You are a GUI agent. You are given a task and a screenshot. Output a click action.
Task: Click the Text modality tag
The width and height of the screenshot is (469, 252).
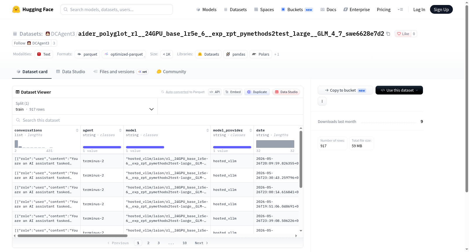[44, 54]
